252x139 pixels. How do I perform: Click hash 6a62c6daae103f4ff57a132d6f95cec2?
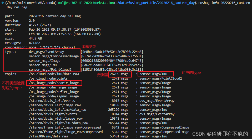112,65
